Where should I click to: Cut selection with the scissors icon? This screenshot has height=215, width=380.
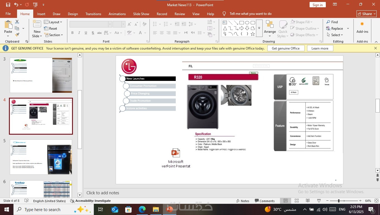click(17, 22)
